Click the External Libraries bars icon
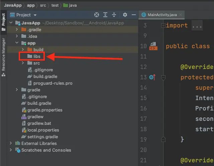The width and height of the screenshot is (214, 166). 18,143
